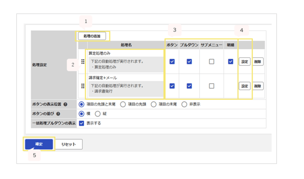Click the 処理設定 row label

pyautogui.click(x=39, y=65)
